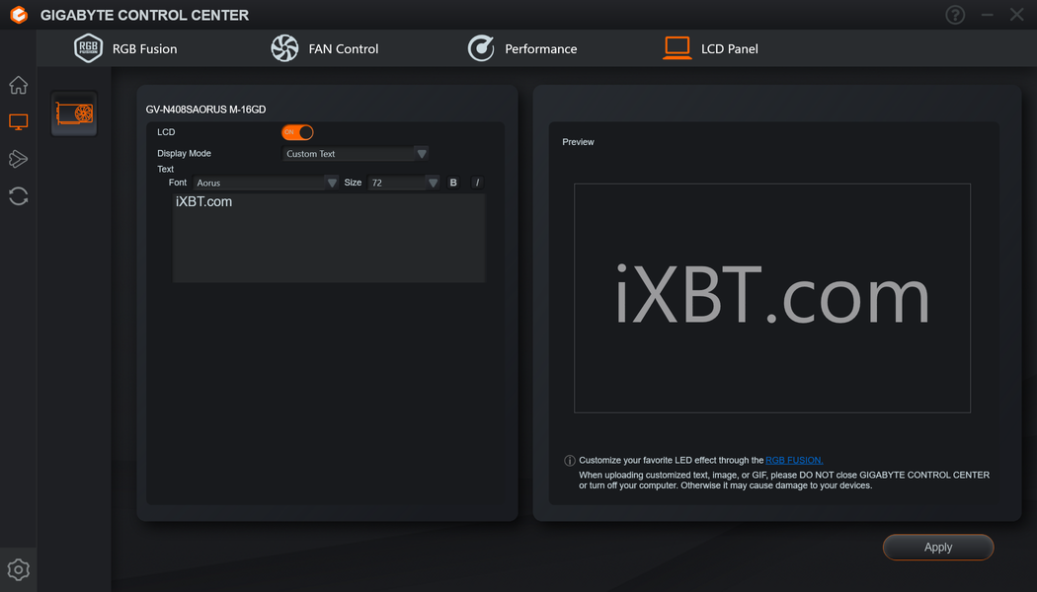The height and width of the screenshot is (592, 1037).
Task: Open the RGB FUSION hyperlink
Action: (794, 460)
